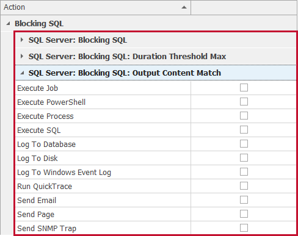The height and width of the screenshot is (236, 298).
Task: Click the Log To Database label
Action: pos(46,145)
